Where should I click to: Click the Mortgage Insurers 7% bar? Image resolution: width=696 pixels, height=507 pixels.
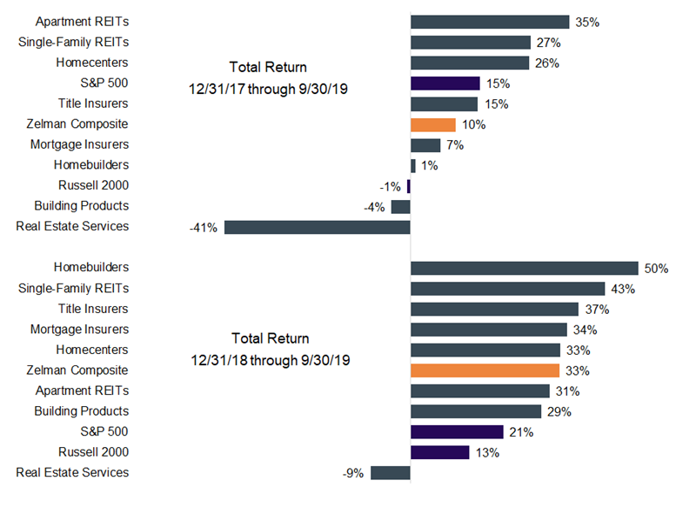point(425,145)
